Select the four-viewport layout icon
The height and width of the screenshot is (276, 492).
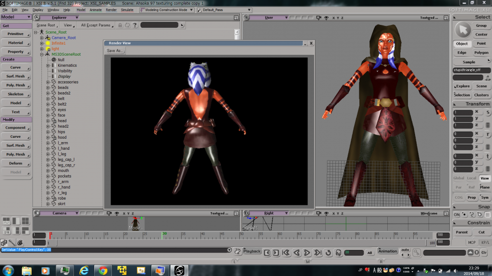pyautogui.click(x=25, y=221)
